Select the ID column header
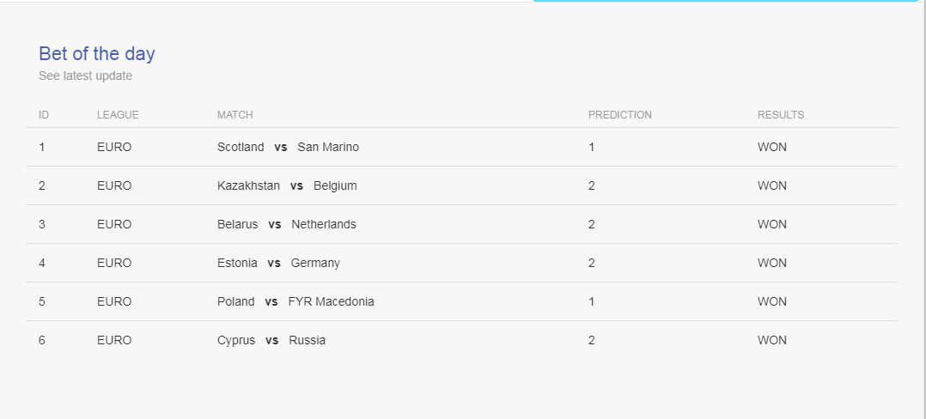This screenshot has width=926, height=419. click(44, 114)
